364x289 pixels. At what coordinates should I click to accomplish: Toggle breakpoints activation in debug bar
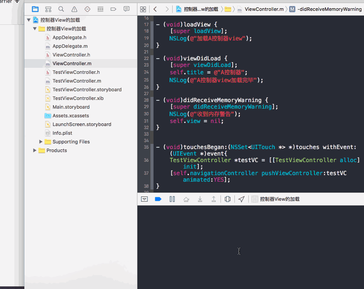(x=158, y=199)
